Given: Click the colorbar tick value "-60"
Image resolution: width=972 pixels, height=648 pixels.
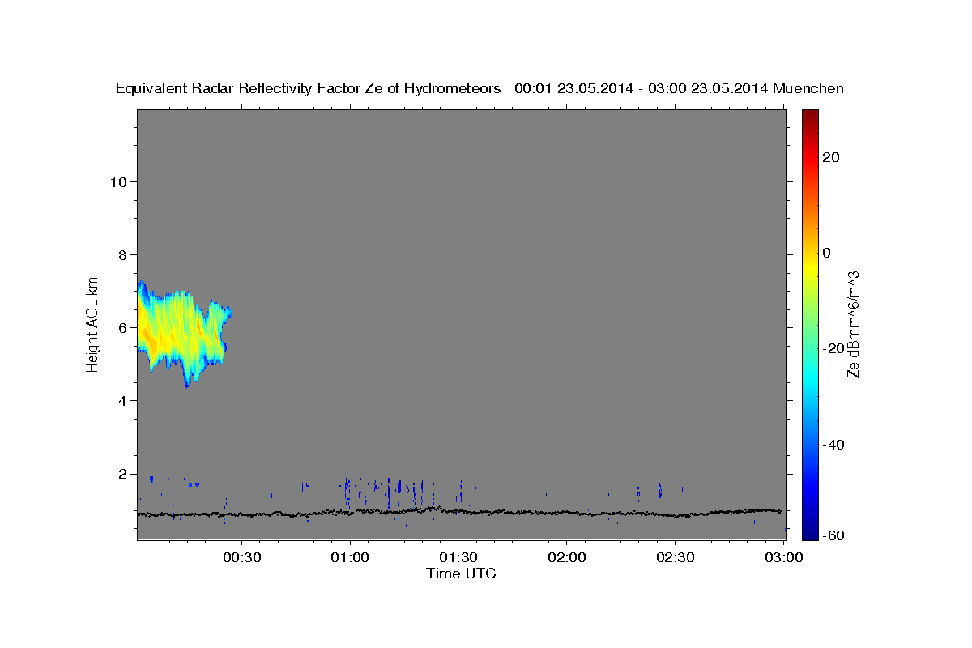Looking at the screenshot, I should (x=833, y=535).
